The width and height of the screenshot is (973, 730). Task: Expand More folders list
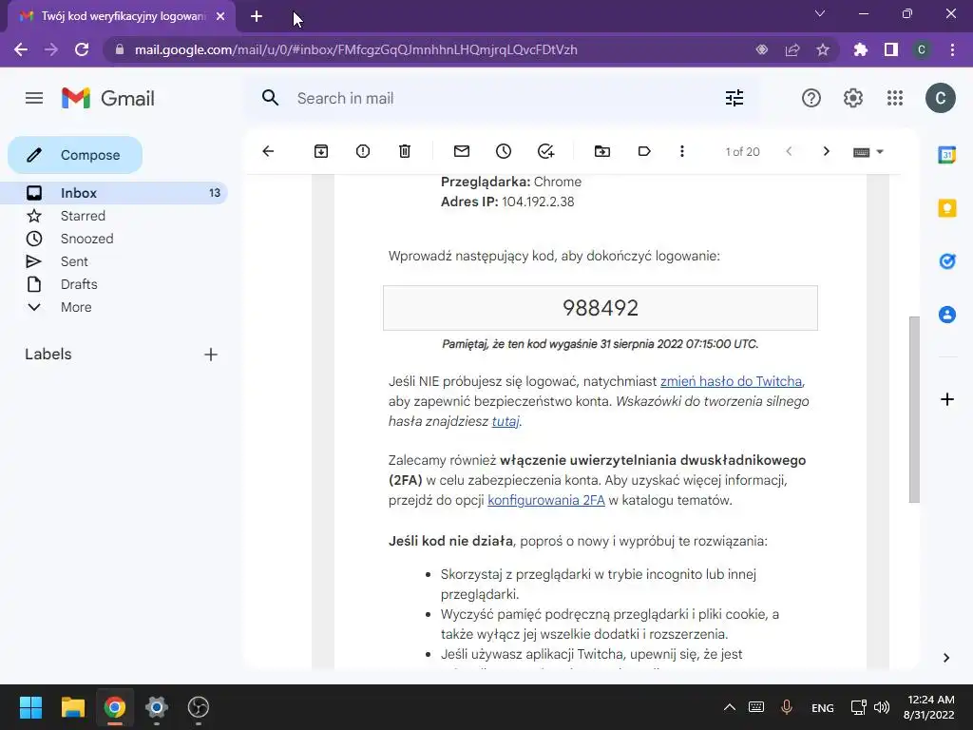pyautogui.click(x=114, y=307)
